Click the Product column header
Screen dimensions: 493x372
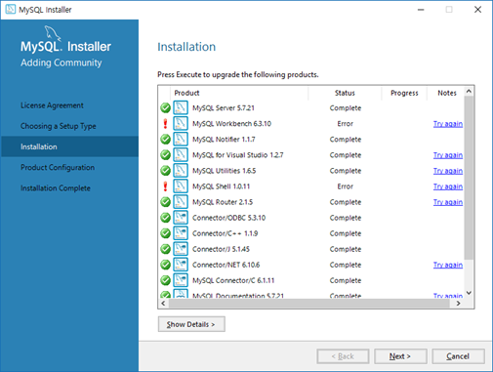point(239,93)
